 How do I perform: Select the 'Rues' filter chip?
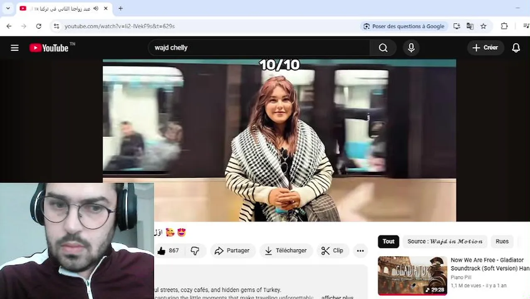tap(502, 241)
